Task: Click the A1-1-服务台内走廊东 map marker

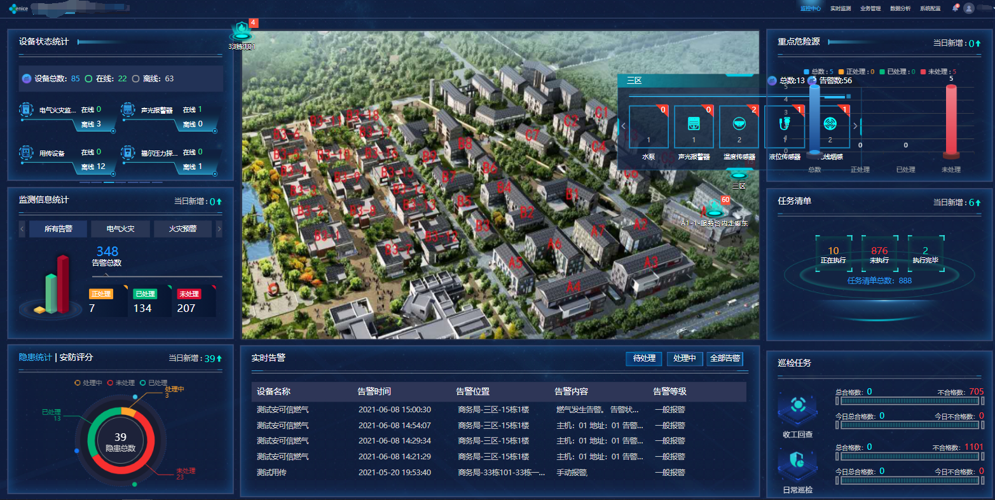Action: [714, 208]
